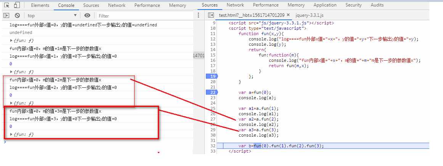Click the 'var b=fun(0).fun(1).fun(2).fun(3);' line
This screenshot has height=166, width=443.
(281, 146)
